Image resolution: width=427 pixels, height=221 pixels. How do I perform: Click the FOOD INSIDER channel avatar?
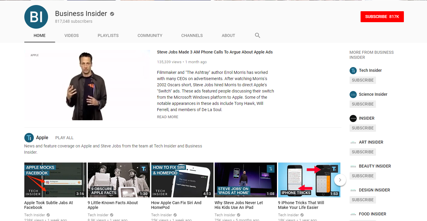(x=353, y=214)
